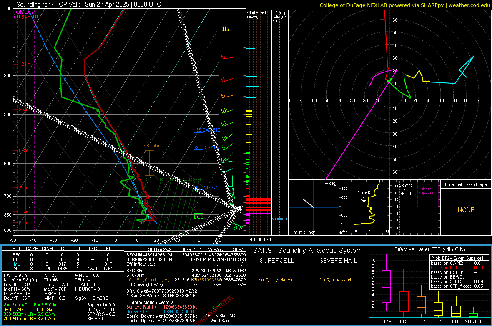Screen dimensions: 492x326
Task: Click the yellow wind barb atop the skew-T
Action: pyautogui.click(x=226, y=29)
